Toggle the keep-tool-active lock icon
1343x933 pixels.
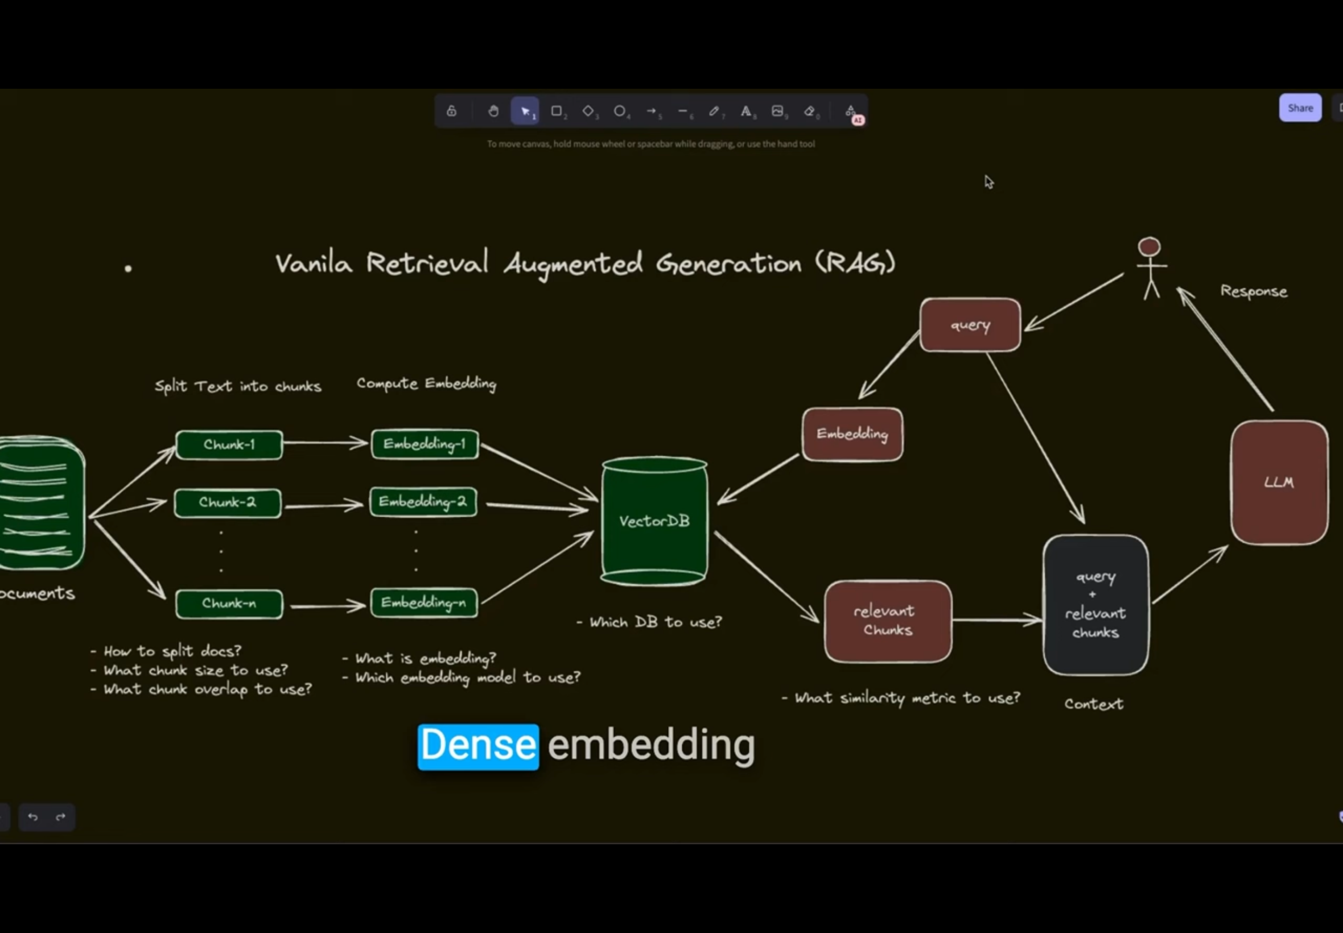pyautogui.click(x=451, y=111)
